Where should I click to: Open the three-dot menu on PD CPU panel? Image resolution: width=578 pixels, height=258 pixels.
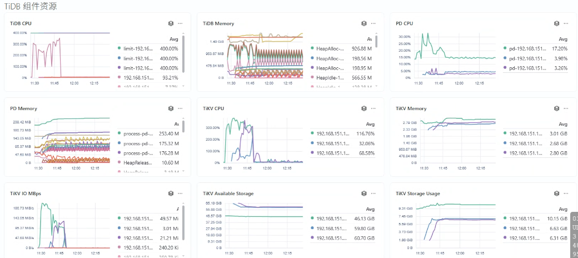coord(566,23)
